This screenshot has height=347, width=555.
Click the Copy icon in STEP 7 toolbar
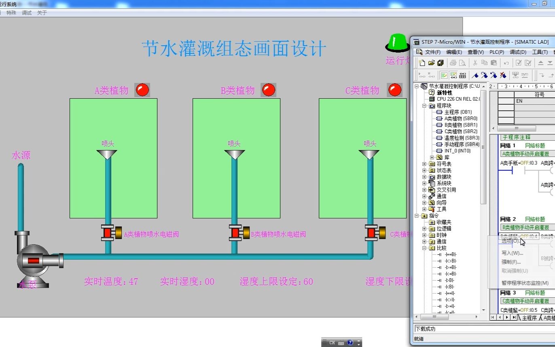[484, 63]
